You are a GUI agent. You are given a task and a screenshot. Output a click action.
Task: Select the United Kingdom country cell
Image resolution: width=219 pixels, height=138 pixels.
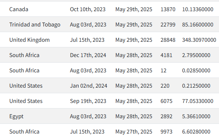pyautogui.click(x=29, y=40)
